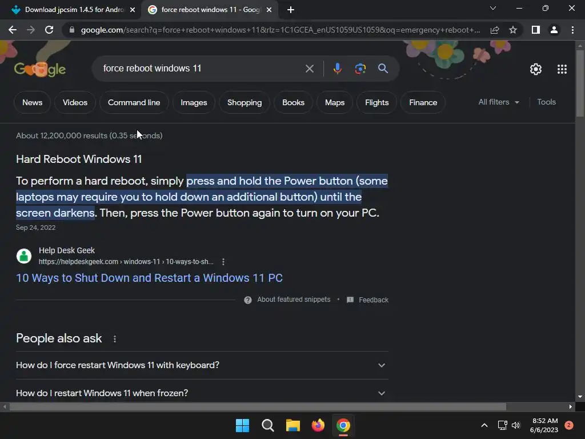Launch Firefox from taskbar
The width and height of the screenshot is (585, 439).
coord(318,425)
